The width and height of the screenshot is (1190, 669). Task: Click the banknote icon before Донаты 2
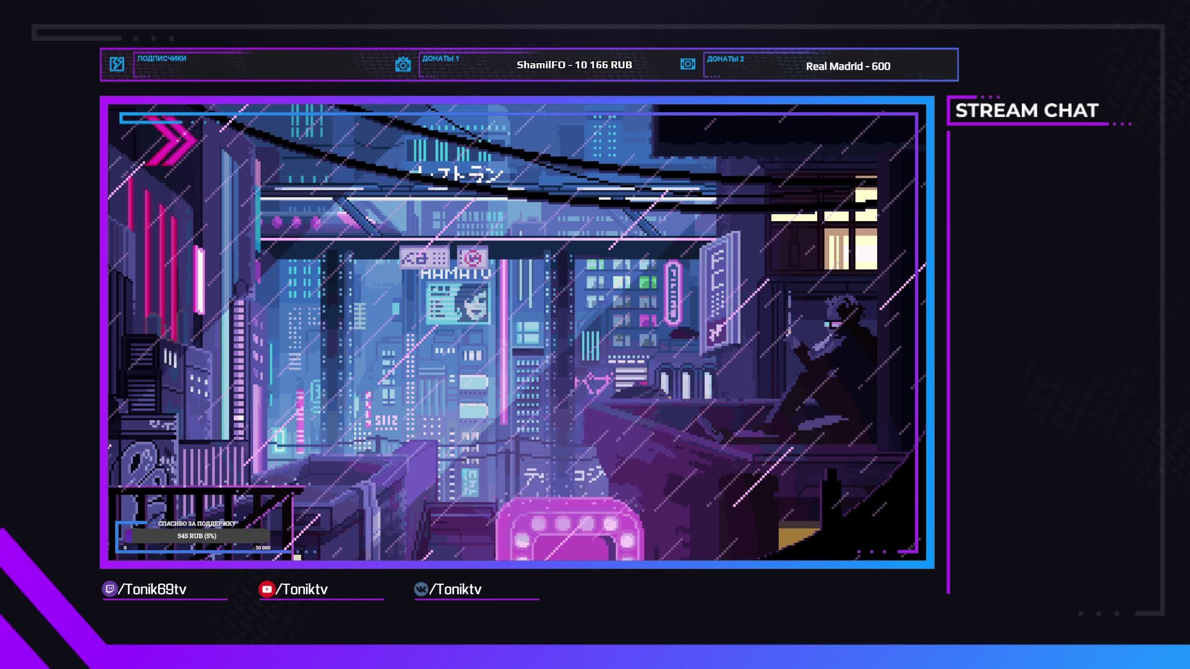688,64
